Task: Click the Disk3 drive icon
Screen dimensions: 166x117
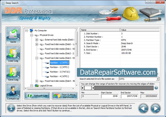Action: coord(42,58)
